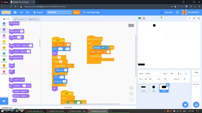Open the language globe menu

tap(15, 13)
